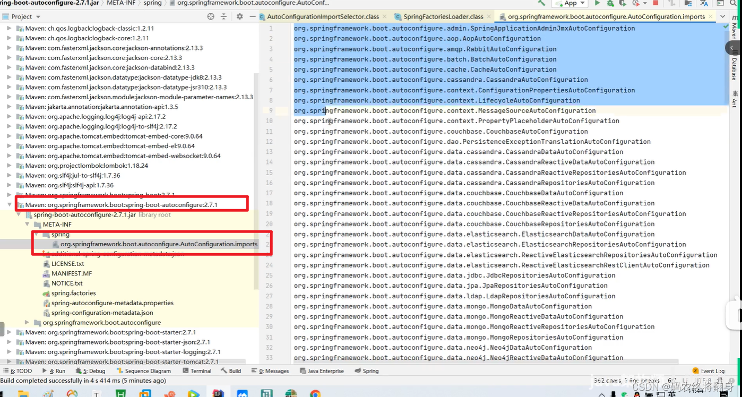Hide the Project tool window

pos(253,16)
